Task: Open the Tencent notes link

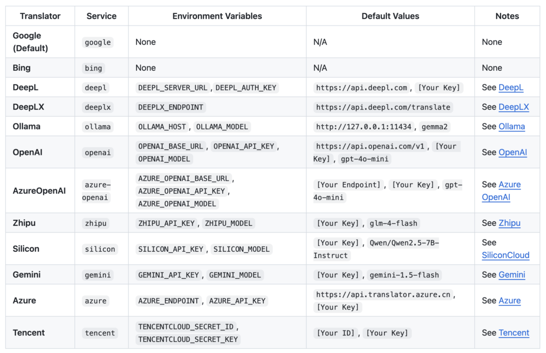Action: 513,333
